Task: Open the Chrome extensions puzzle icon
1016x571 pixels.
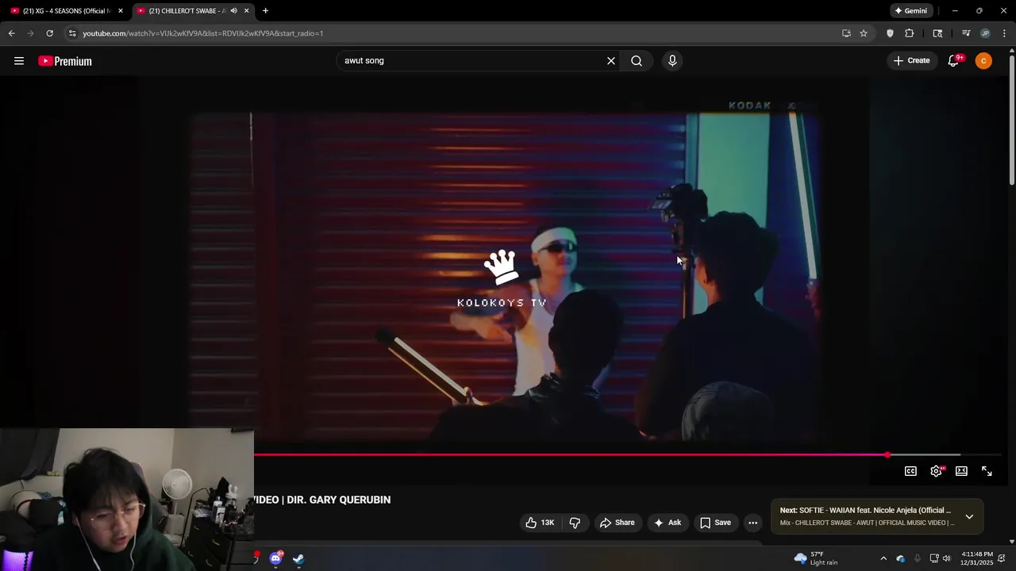Action: (910, 33)
